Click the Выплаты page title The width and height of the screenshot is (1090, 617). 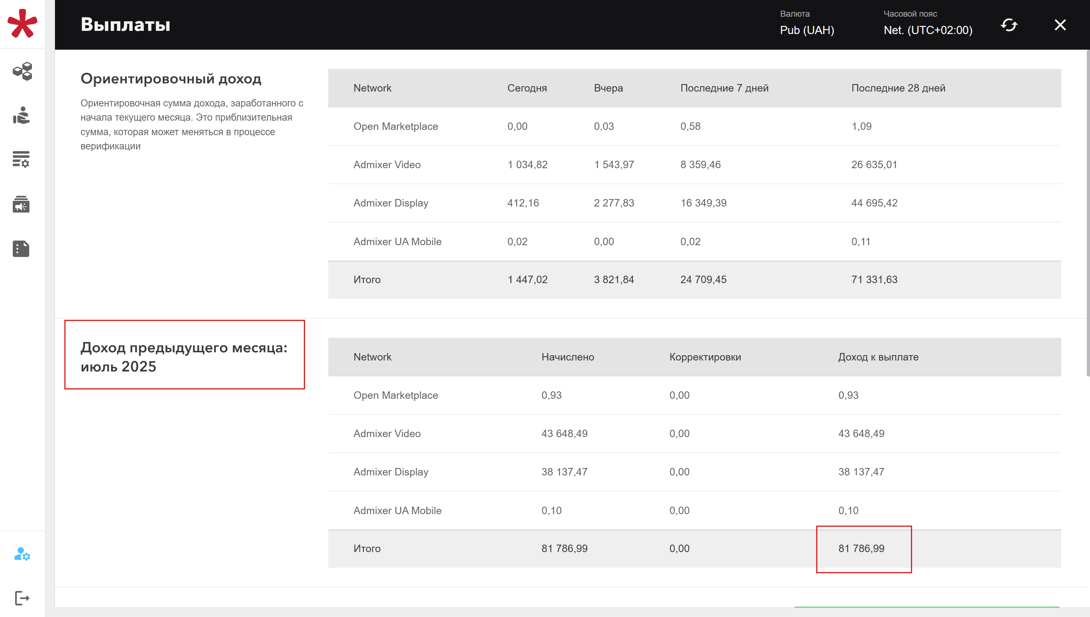126,24
